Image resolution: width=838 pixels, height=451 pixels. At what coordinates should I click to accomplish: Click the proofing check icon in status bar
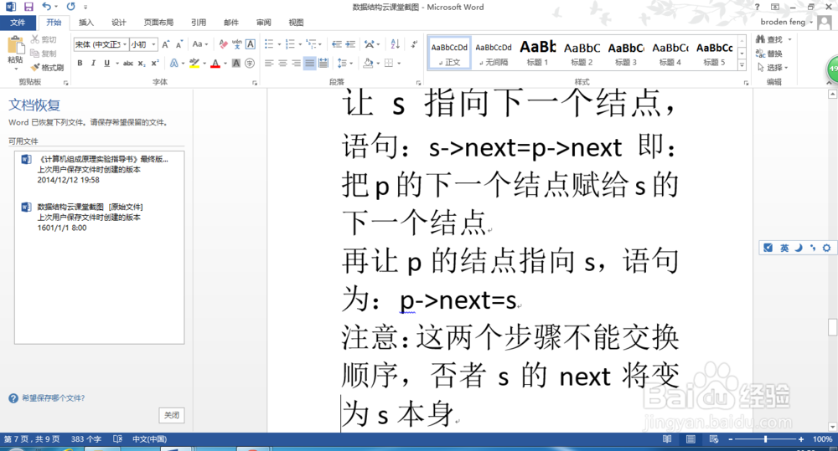pyautogui.click(x=117, y=439)
